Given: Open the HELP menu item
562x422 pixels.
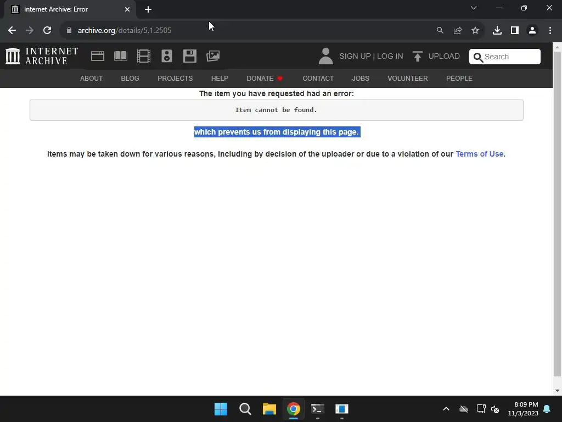Looking at the screenshot, I should pos(220,78).
